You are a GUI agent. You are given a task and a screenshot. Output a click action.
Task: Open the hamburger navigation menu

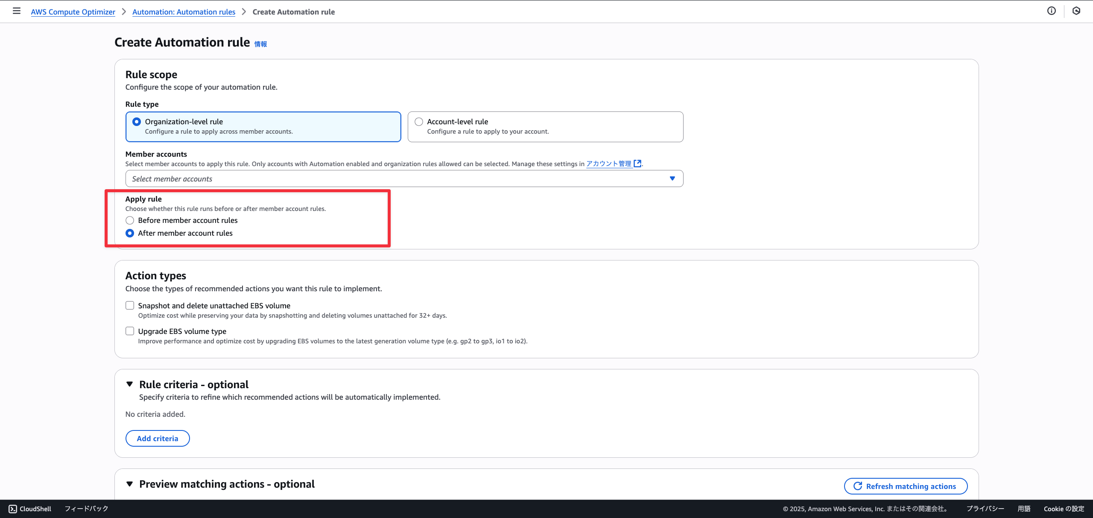pos(17,11)
